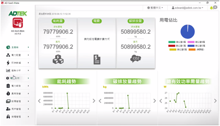Click the bar chart trend analysis icon

tap(8, 70)
